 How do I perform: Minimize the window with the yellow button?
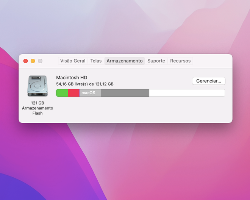tap(33, 61)
